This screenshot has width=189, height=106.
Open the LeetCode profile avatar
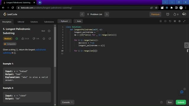[x=184, y=14]
